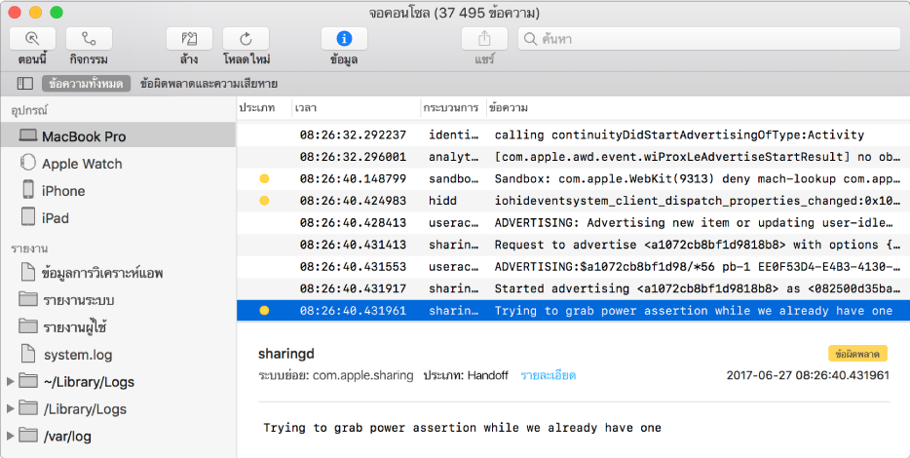The image size is (910, 458).
Task: Click yellow dot on the hidd row
Action: click(264, 201)
